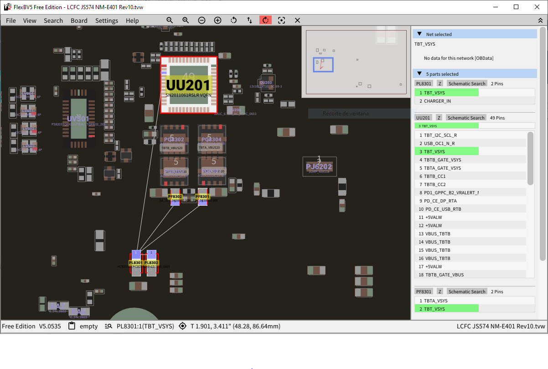The image size is (548, 369).
Task: Open the Board menu
Action: tap(79, 21)
